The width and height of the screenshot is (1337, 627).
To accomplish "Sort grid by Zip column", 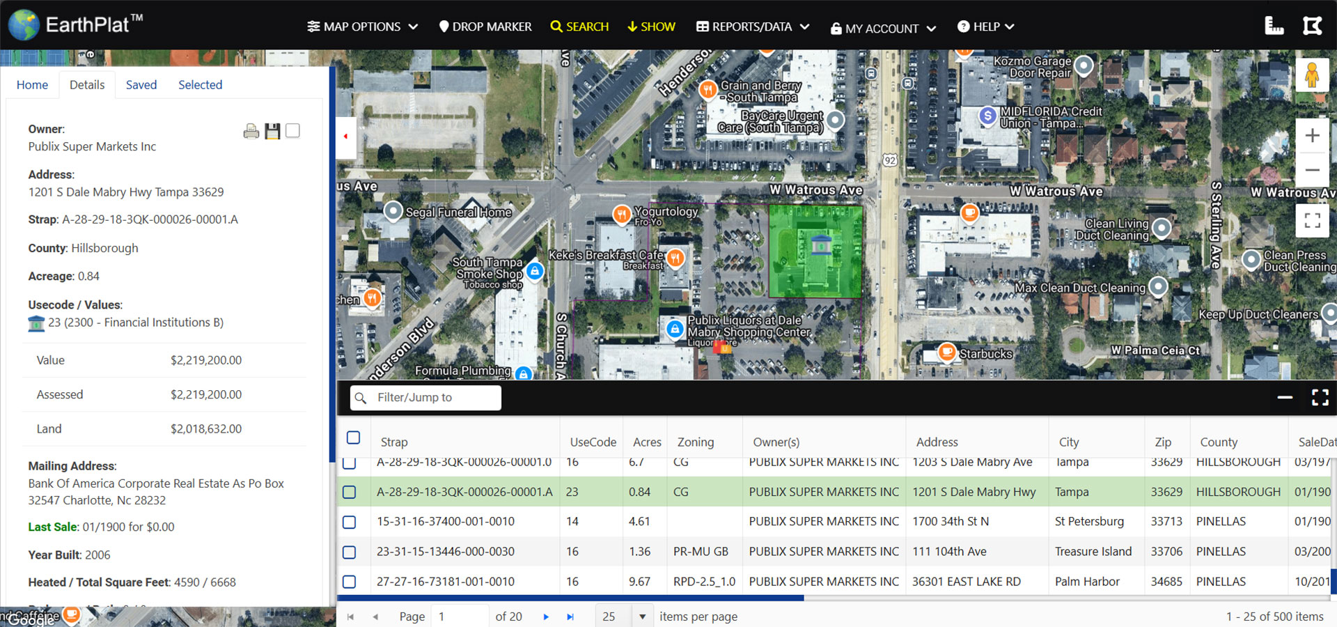I will point(1163,442).
